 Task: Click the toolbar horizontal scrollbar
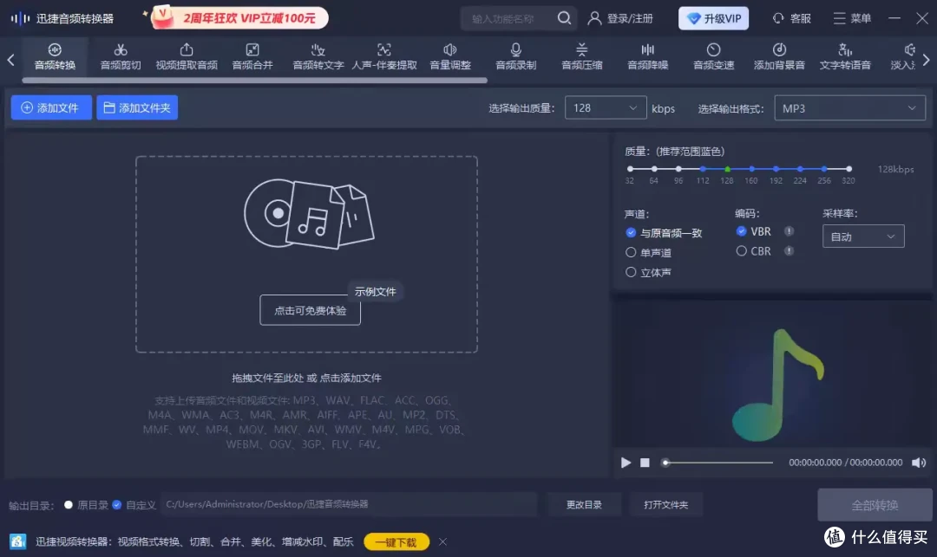(x=254, y=80)
